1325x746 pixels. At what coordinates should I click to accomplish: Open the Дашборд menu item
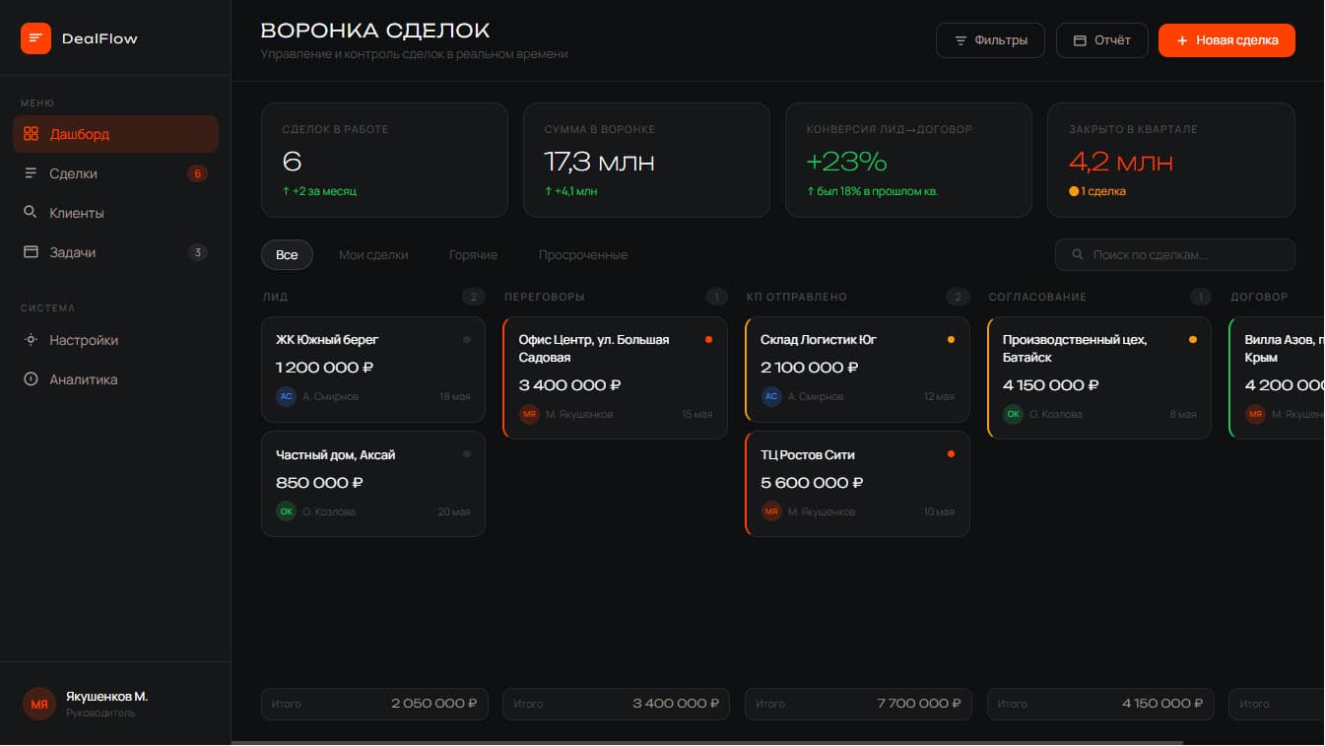point(115,134)
